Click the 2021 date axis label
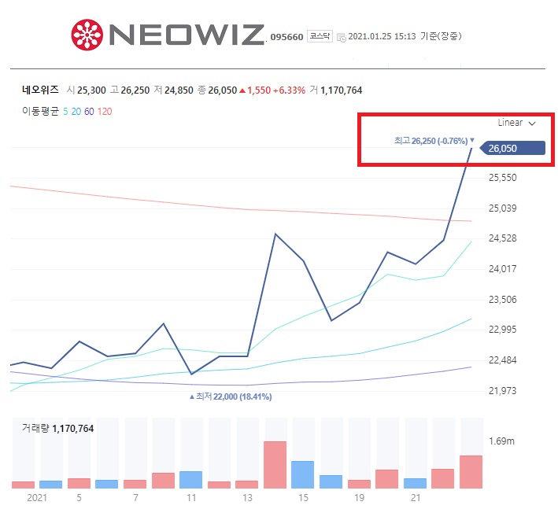558x509 pixels. click(x=37, y=498)
